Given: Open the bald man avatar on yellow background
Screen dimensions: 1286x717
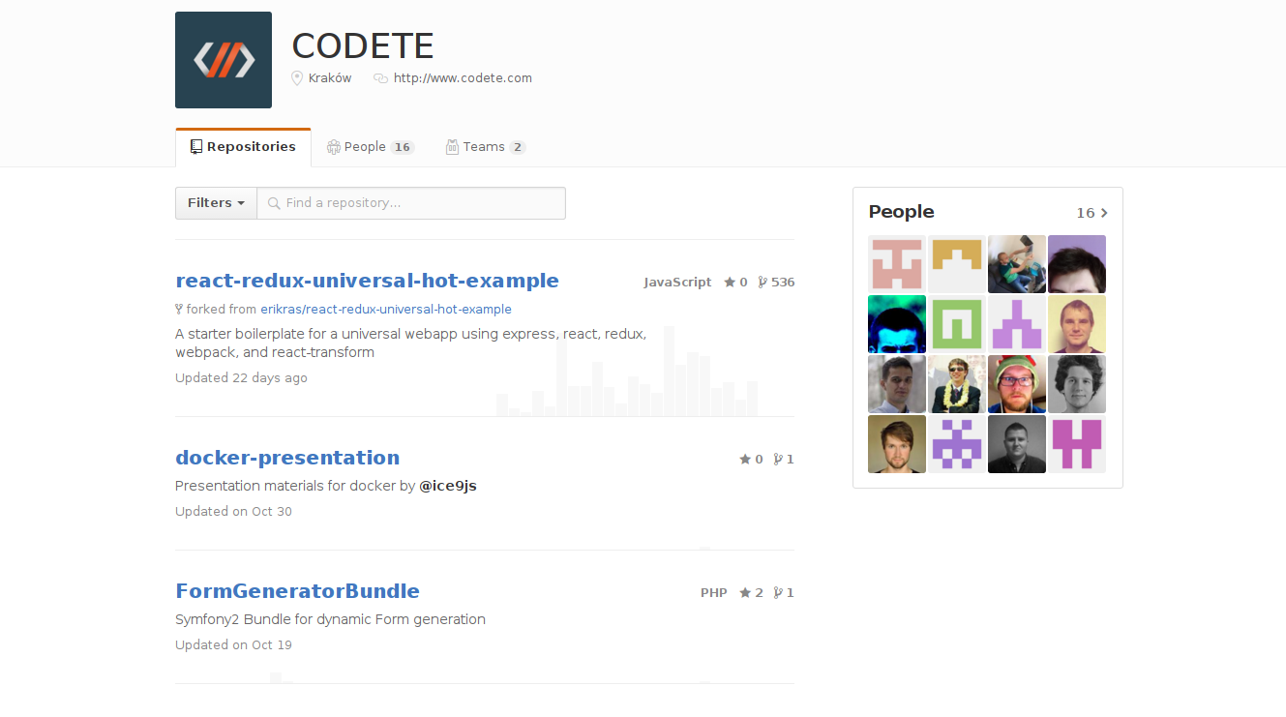Looking at the screenshot, I should point(1077,324).
